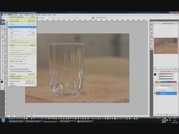Hide the Arrière-plan layer using eye icon
Viewport: 179px width, 134px height.
155,93
